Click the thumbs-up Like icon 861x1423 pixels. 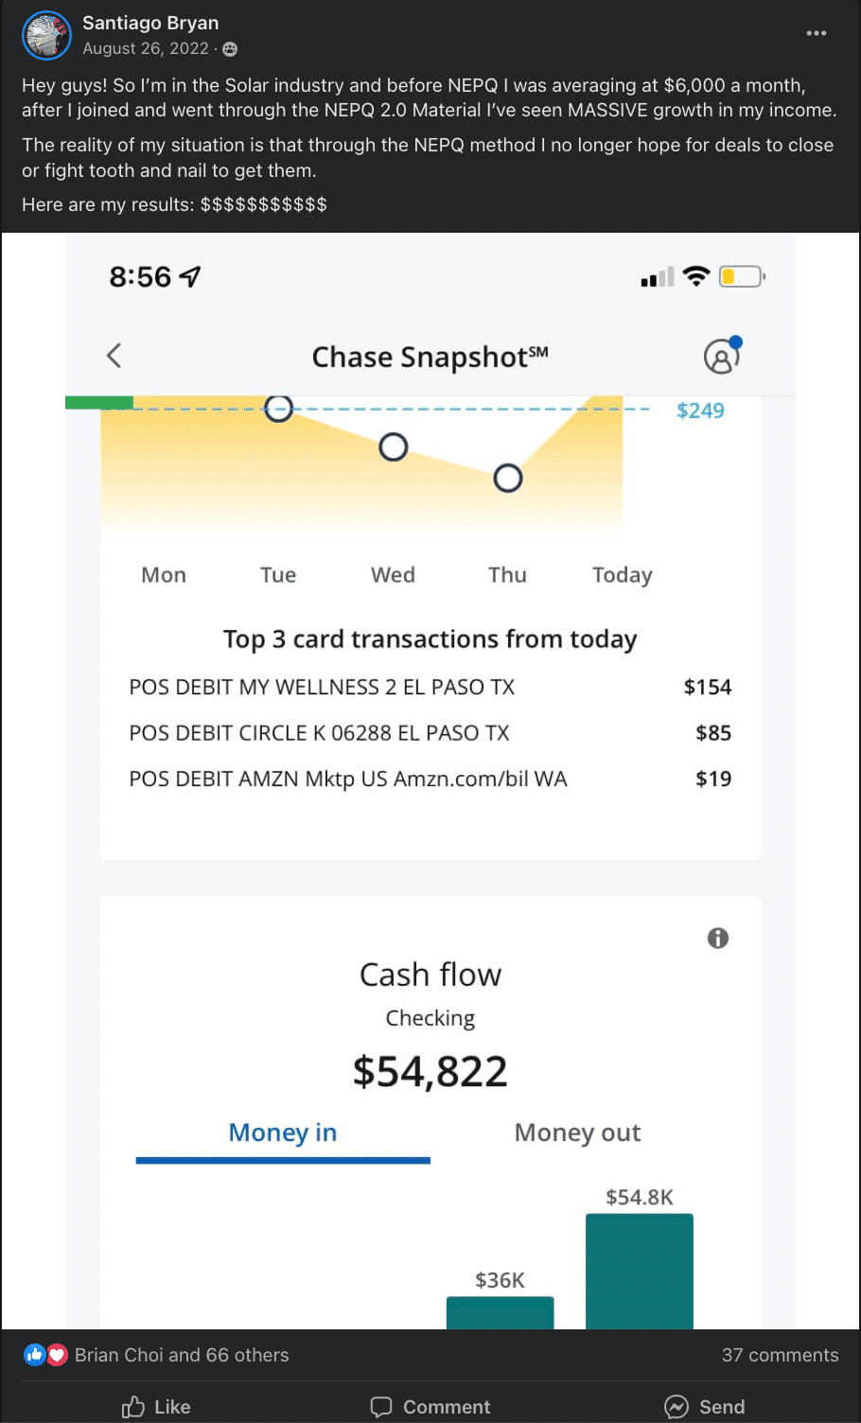click(x=133, y=1407)
